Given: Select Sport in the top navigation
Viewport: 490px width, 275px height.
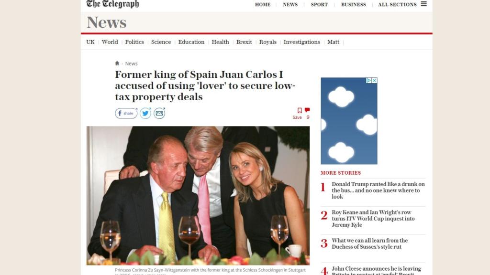Looking at the screenshot, I should point(319,5).
